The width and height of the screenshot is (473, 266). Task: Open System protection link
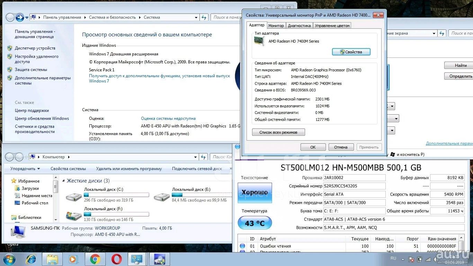pos(31,70)
